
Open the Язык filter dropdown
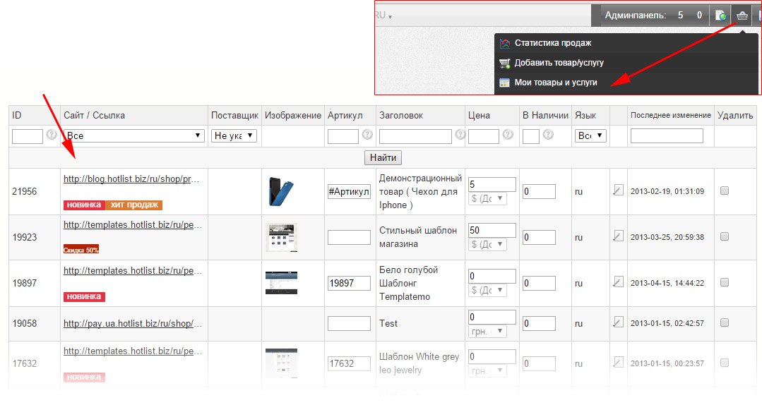click(590, 135)
